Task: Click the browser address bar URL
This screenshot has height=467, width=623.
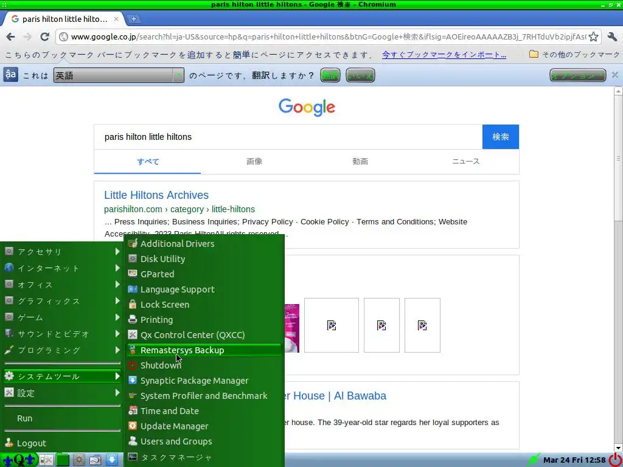Action: click(328, 37)
